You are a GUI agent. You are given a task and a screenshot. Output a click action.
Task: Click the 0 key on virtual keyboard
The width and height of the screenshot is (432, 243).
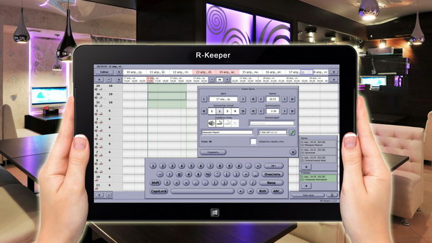pyautogui.click(x=238, y=166)
